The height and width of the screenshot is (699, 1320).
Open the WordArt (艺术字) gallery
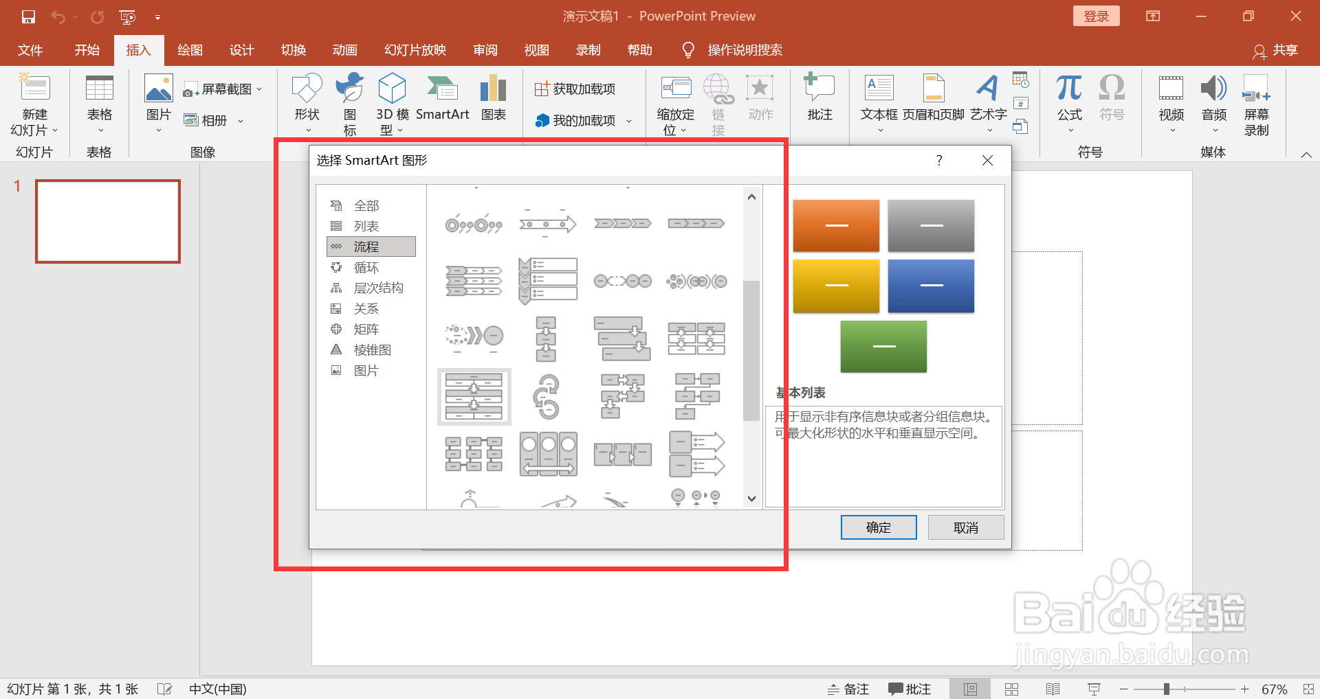(x=988, y=104)
